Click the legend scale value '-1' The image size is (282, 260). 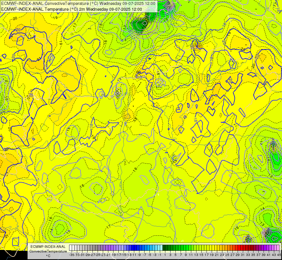coord(160,255)
